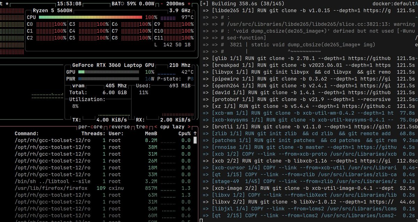Click the 'GeForce RTX 3060 Laptop GPU' title
The width and height of the screenshot is (418, 222).
point(113,65)
